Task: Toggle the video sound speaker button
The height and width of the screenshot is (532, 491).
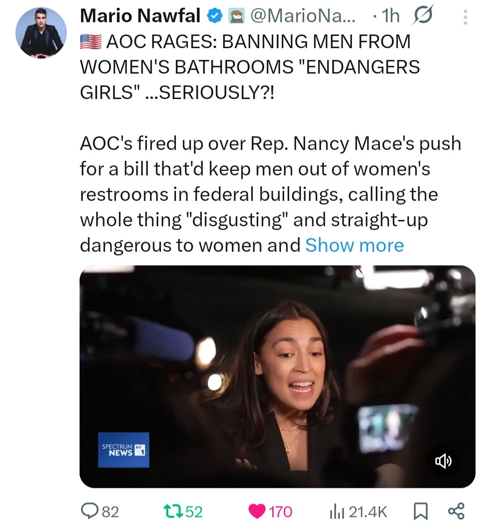Action: coord(443,462)
